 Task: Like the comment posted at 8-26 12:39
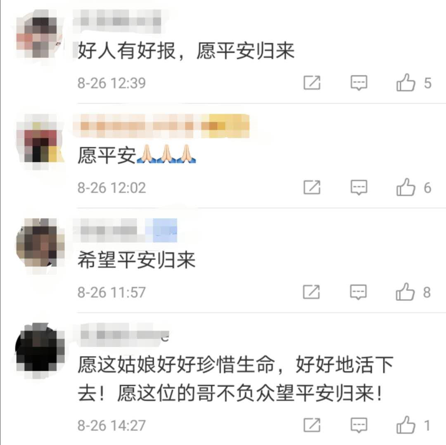point(406,83)
